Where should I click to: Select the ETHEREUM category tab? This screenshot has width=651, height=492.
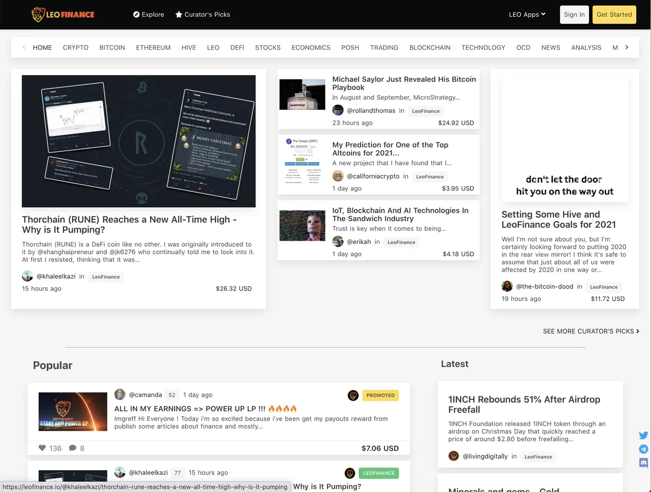[x=153, y=47]
